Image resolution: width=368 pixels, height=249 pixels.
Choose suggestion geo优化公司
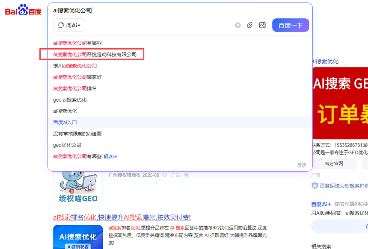(67, 145)
